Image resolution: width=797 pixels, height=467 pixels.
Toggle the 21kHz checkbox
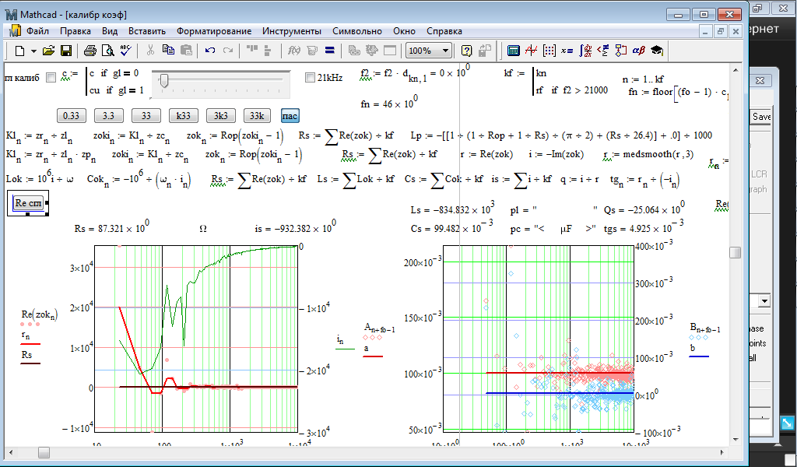coord(310,77)
